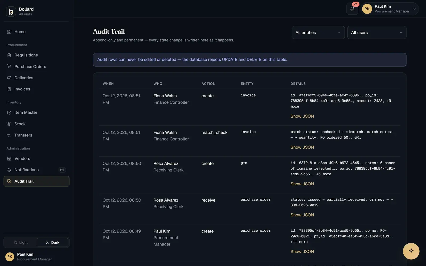Open Requisitions section
Viewport: 426px width, 266px height.
(x=36, y=55)
